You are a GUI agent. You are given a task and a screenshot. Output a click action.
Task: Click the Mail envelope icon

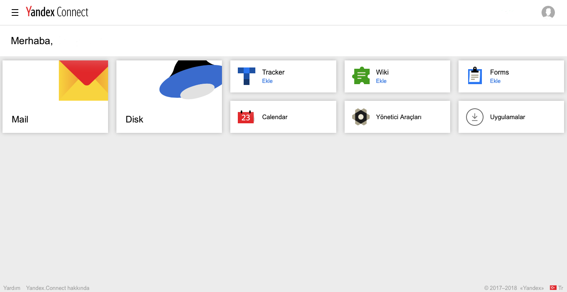click(83, 80)
